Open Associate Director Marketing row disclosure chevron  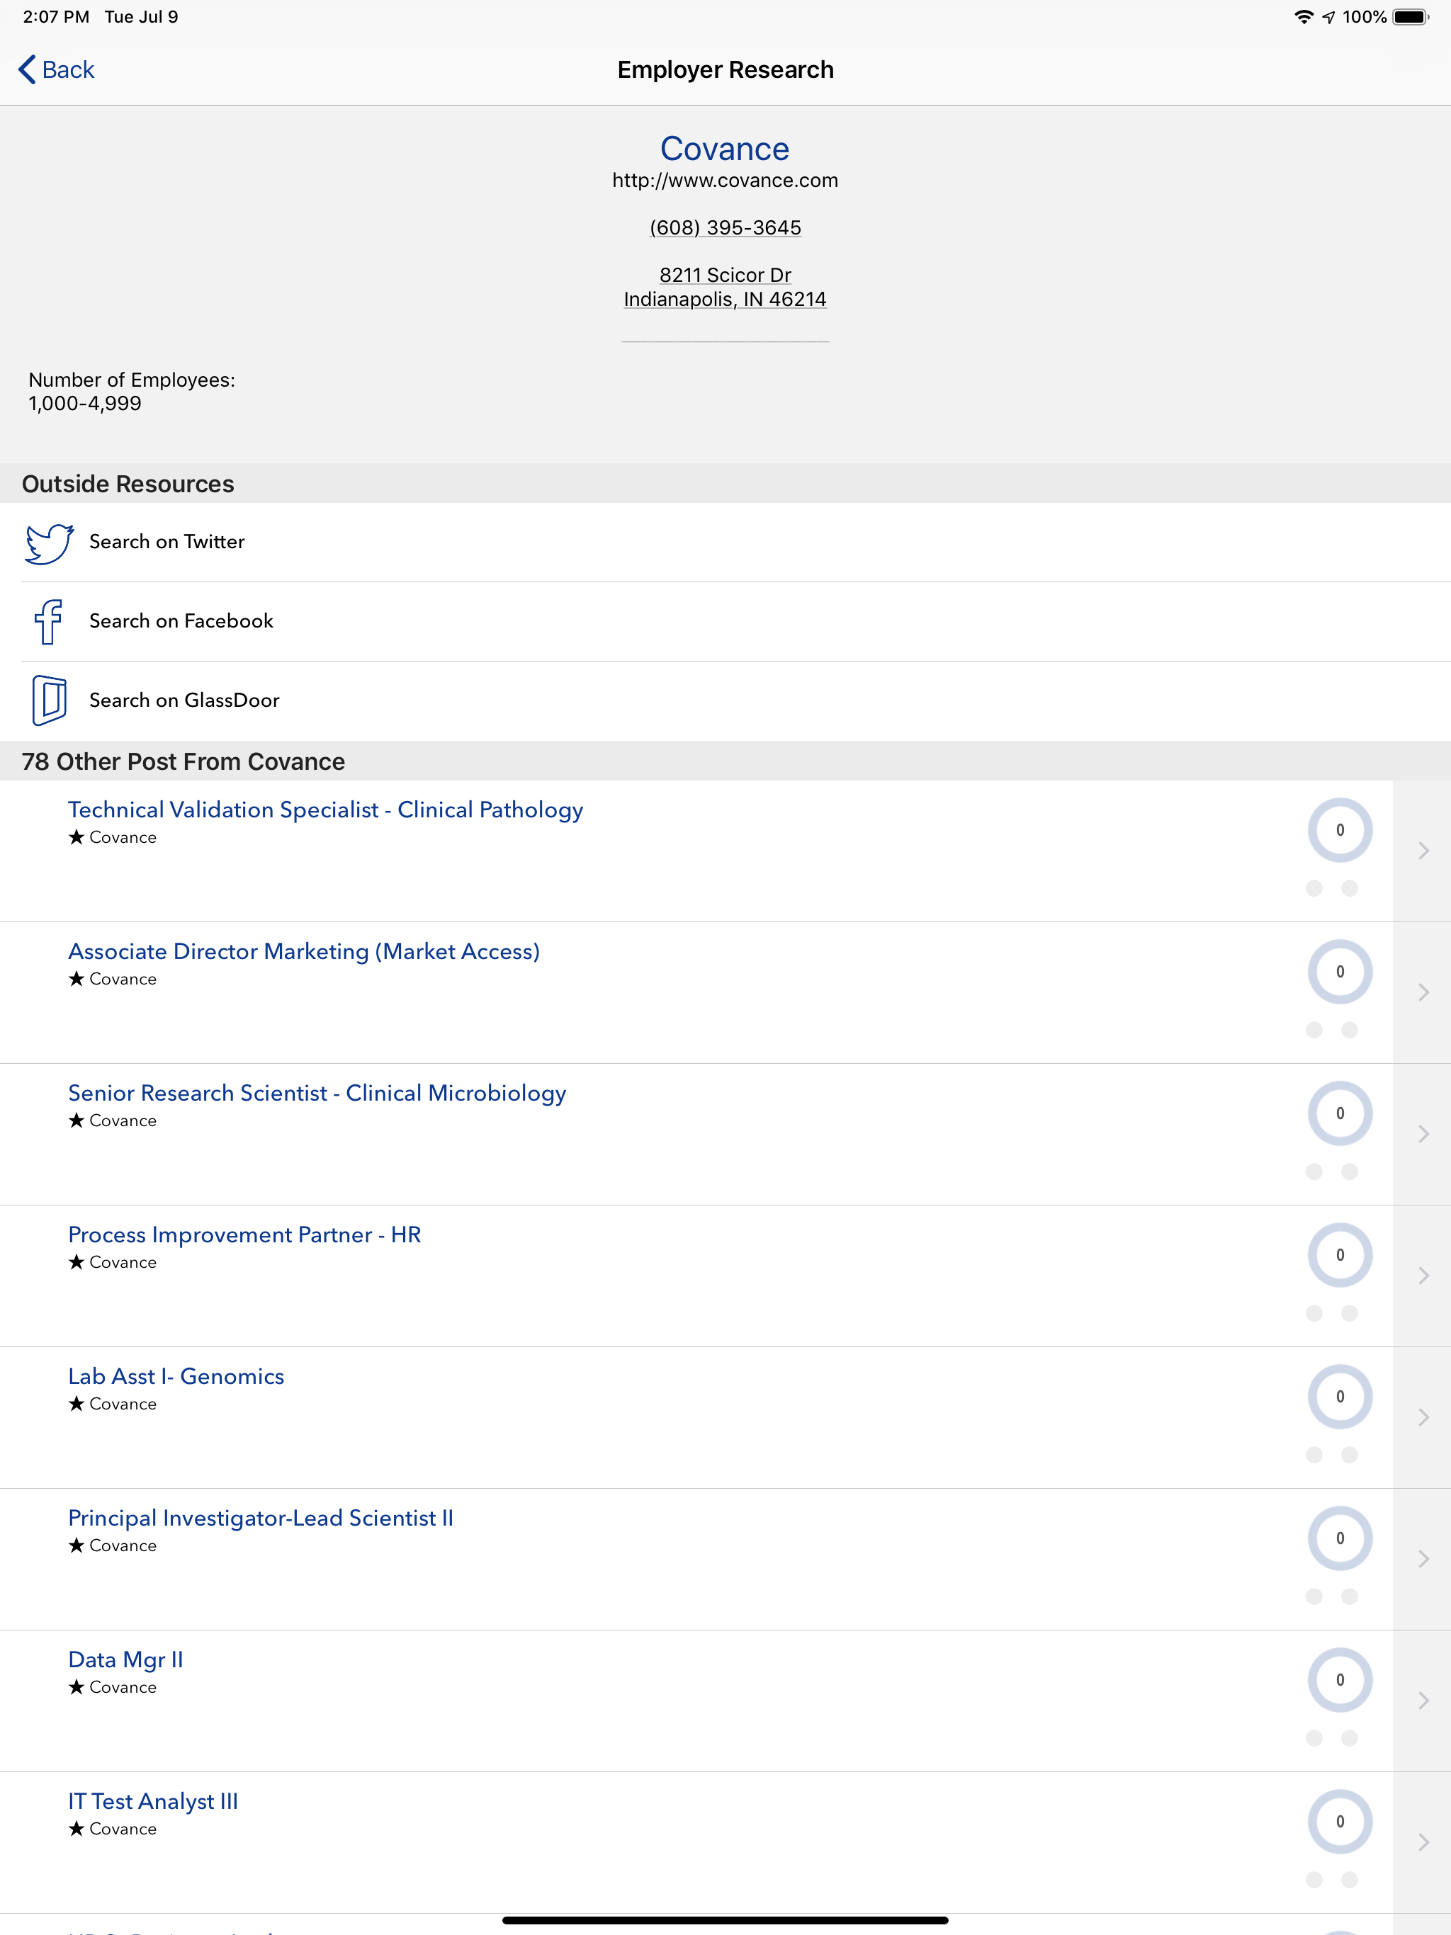point(1424,993)
